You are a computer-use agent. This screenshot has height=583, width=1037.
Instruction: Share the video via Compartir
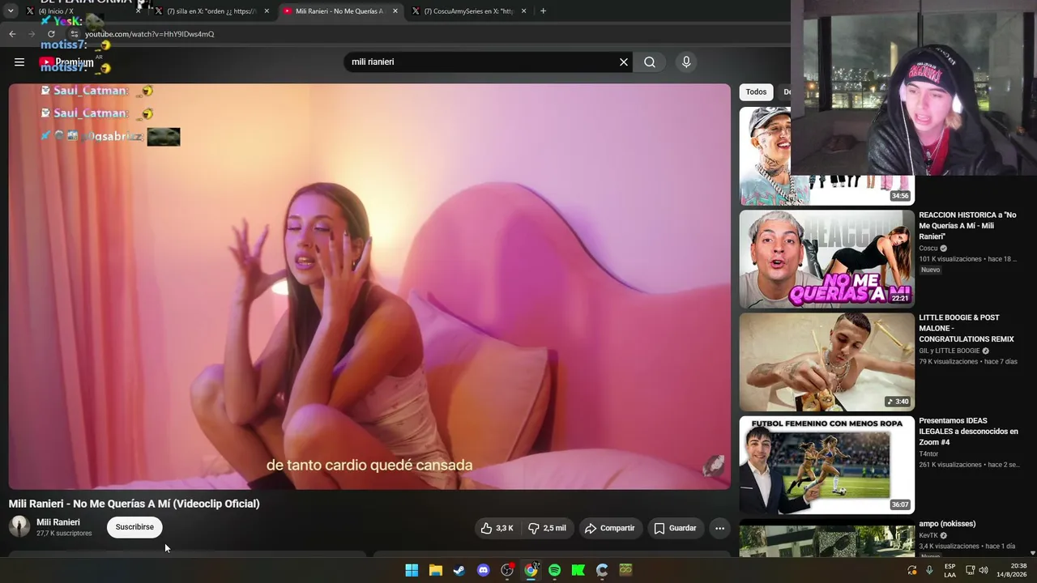pyautogui.click(x=610, y=528)
